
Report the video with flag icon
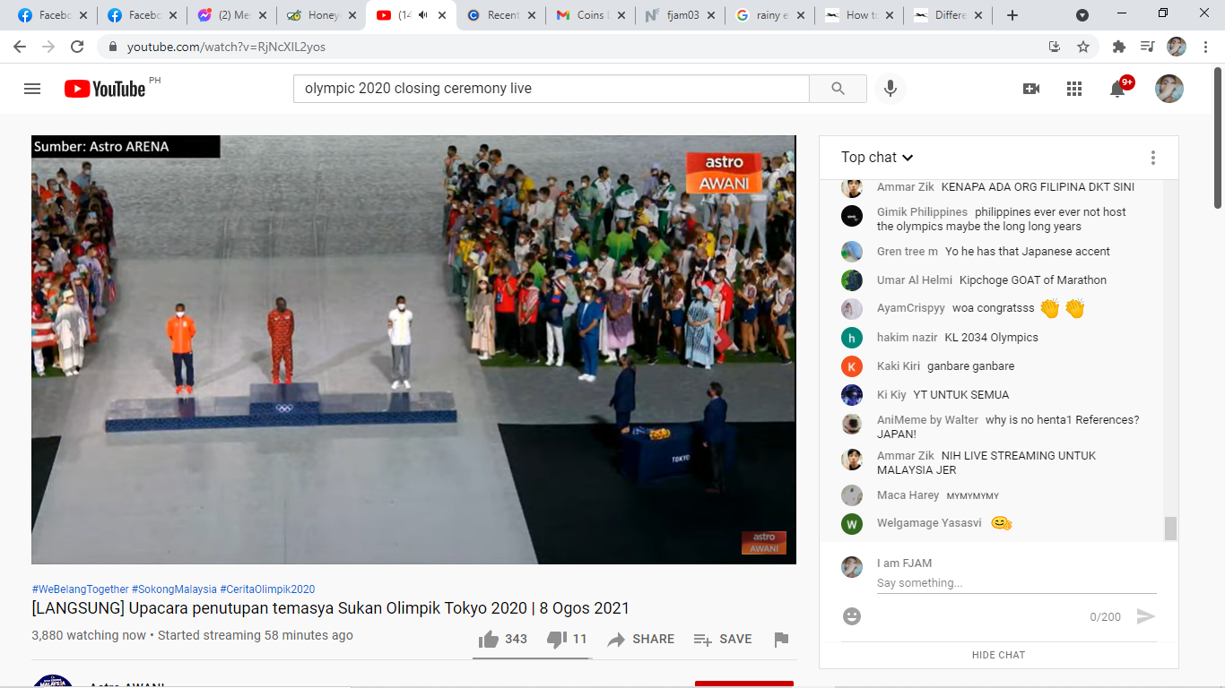(x=781, y=639)
